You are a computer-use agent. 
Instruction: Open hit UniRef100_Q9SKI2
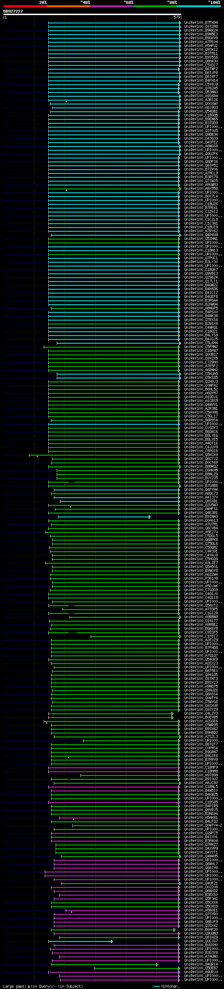tap(201, 49)
